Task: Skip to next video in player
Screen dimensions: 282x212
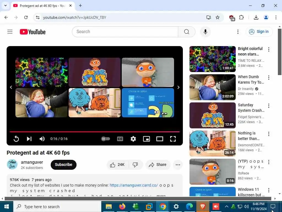Action: [x=29, y=139]
